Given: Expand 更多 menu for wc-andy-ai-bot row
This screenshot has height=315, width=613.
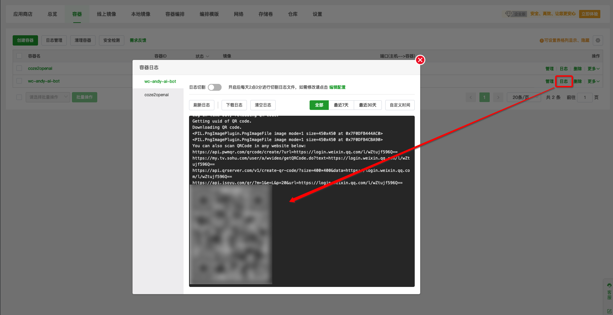Looking at the screenshot, I should 593,81.
